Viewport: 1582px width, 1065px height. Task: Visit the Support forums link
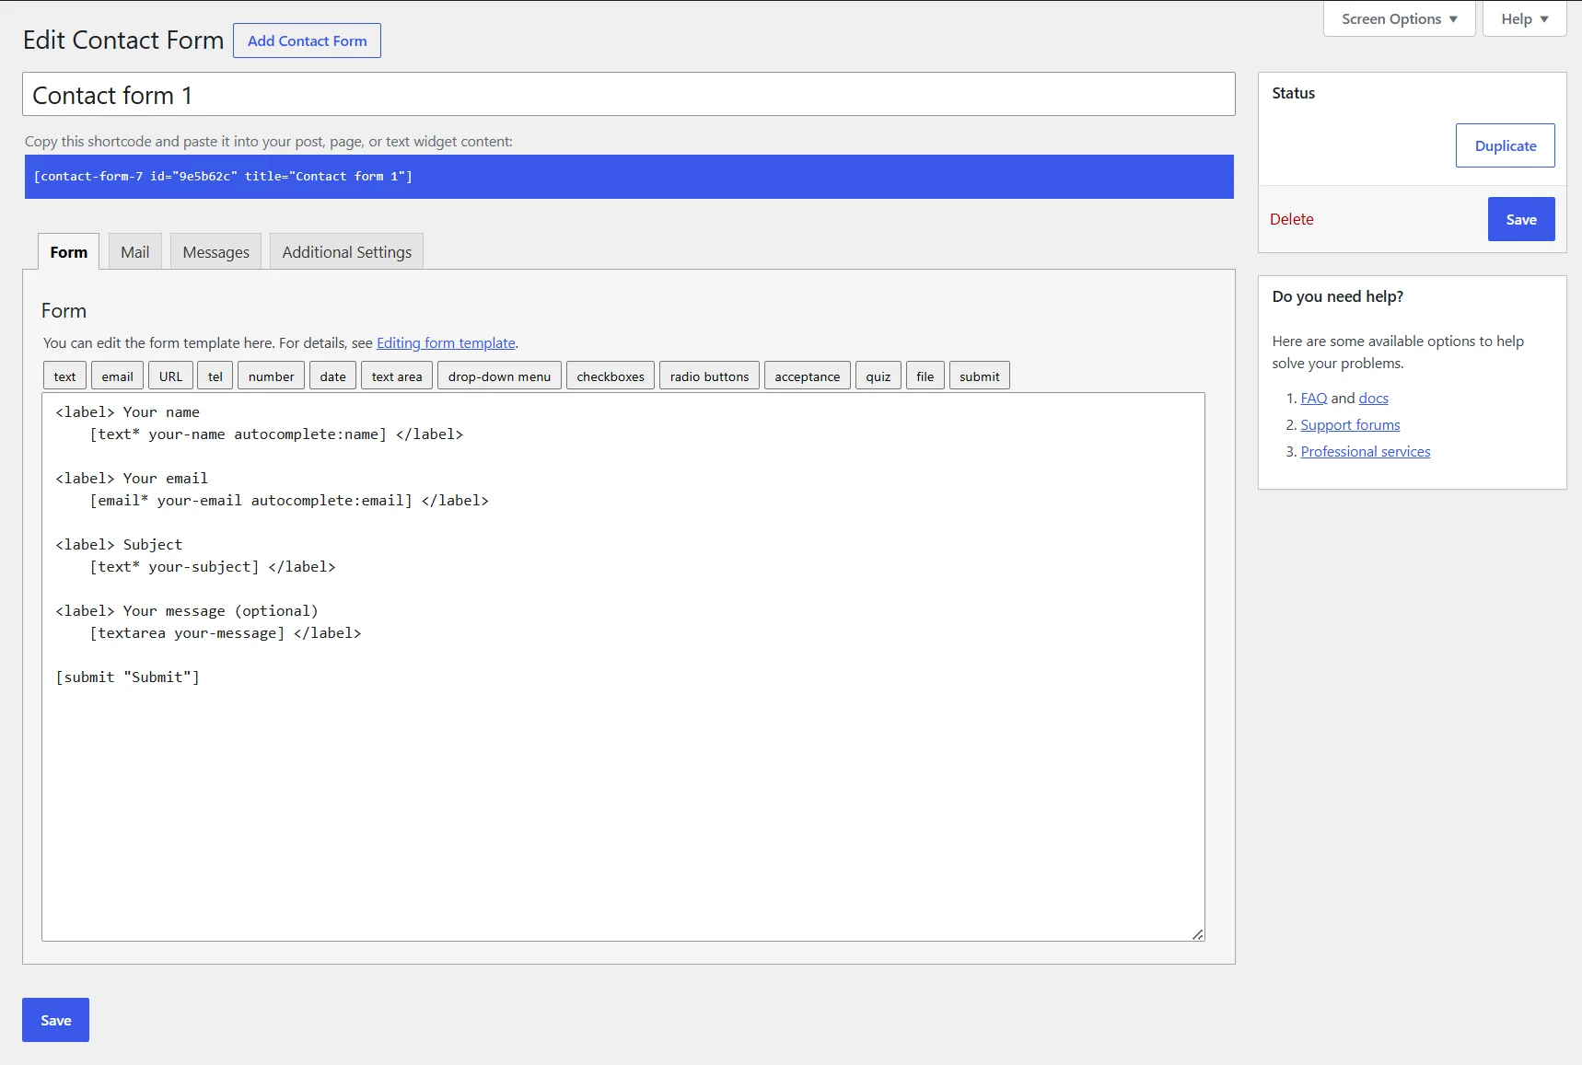[x=1350, y=424]
